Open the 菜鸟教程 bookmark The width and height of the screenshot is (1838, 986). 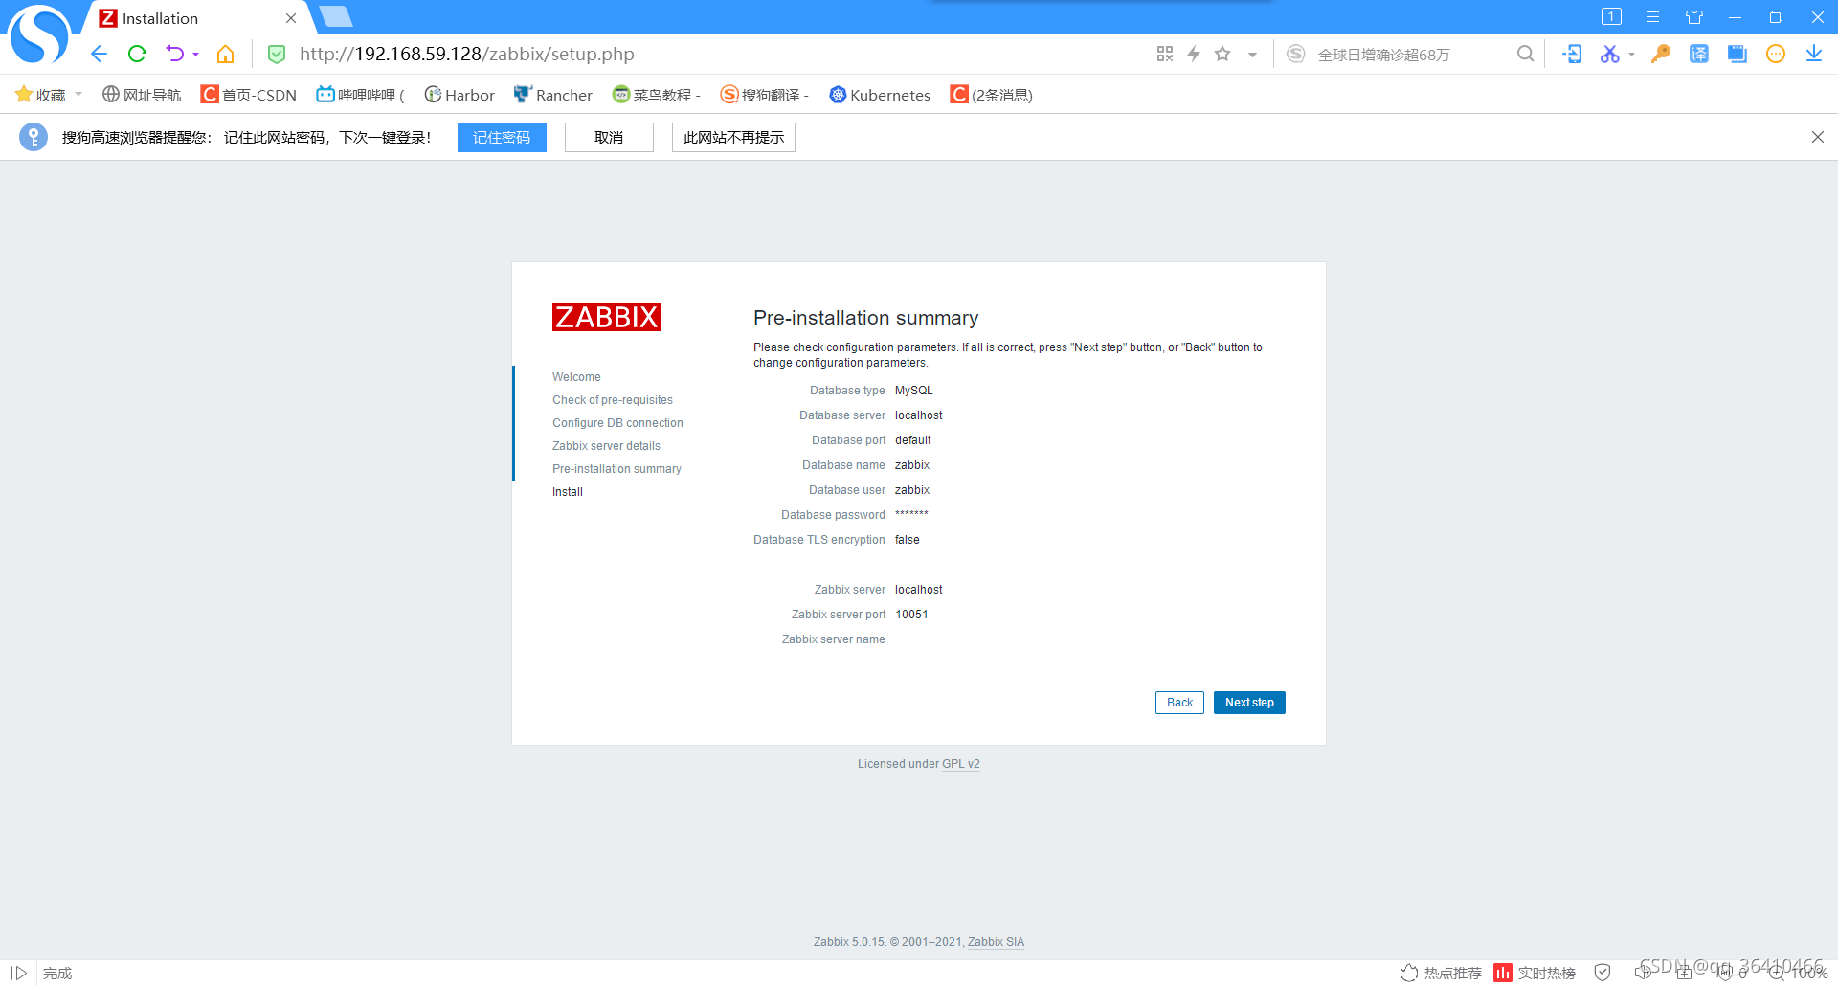coord(657,95)
